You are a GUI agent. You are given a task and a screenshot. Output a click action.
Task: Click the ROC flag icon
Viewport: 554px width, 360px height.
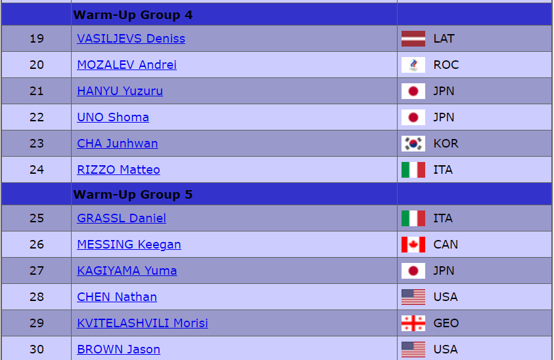[413, 65]
